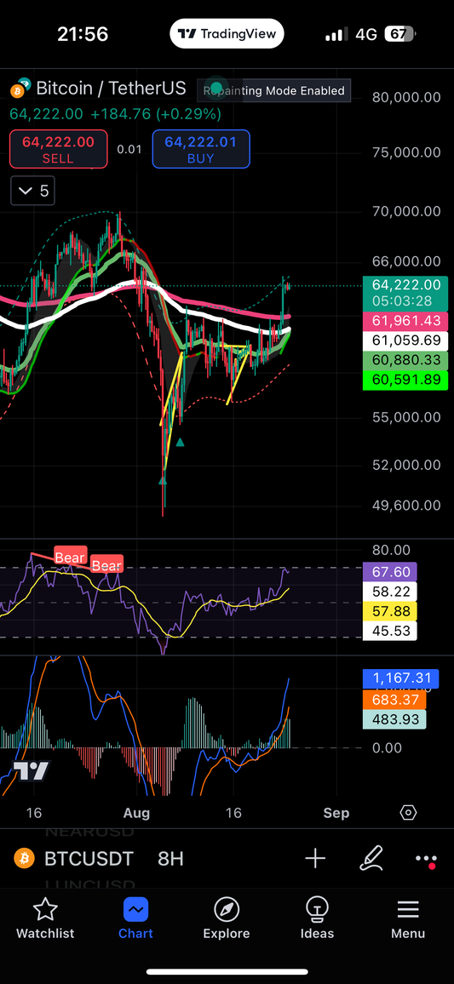Switch to the Chart tab
Screen dimensions: 454x984
135,918
